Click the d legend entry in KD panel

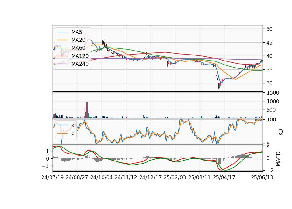pos(73,133)
